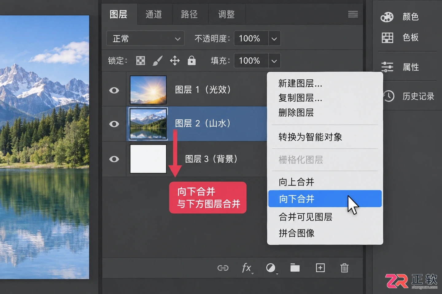Viewport: 442px width, 294px height.
Task: Open the 属性 properties sliders icon
Action: point(387,67)
